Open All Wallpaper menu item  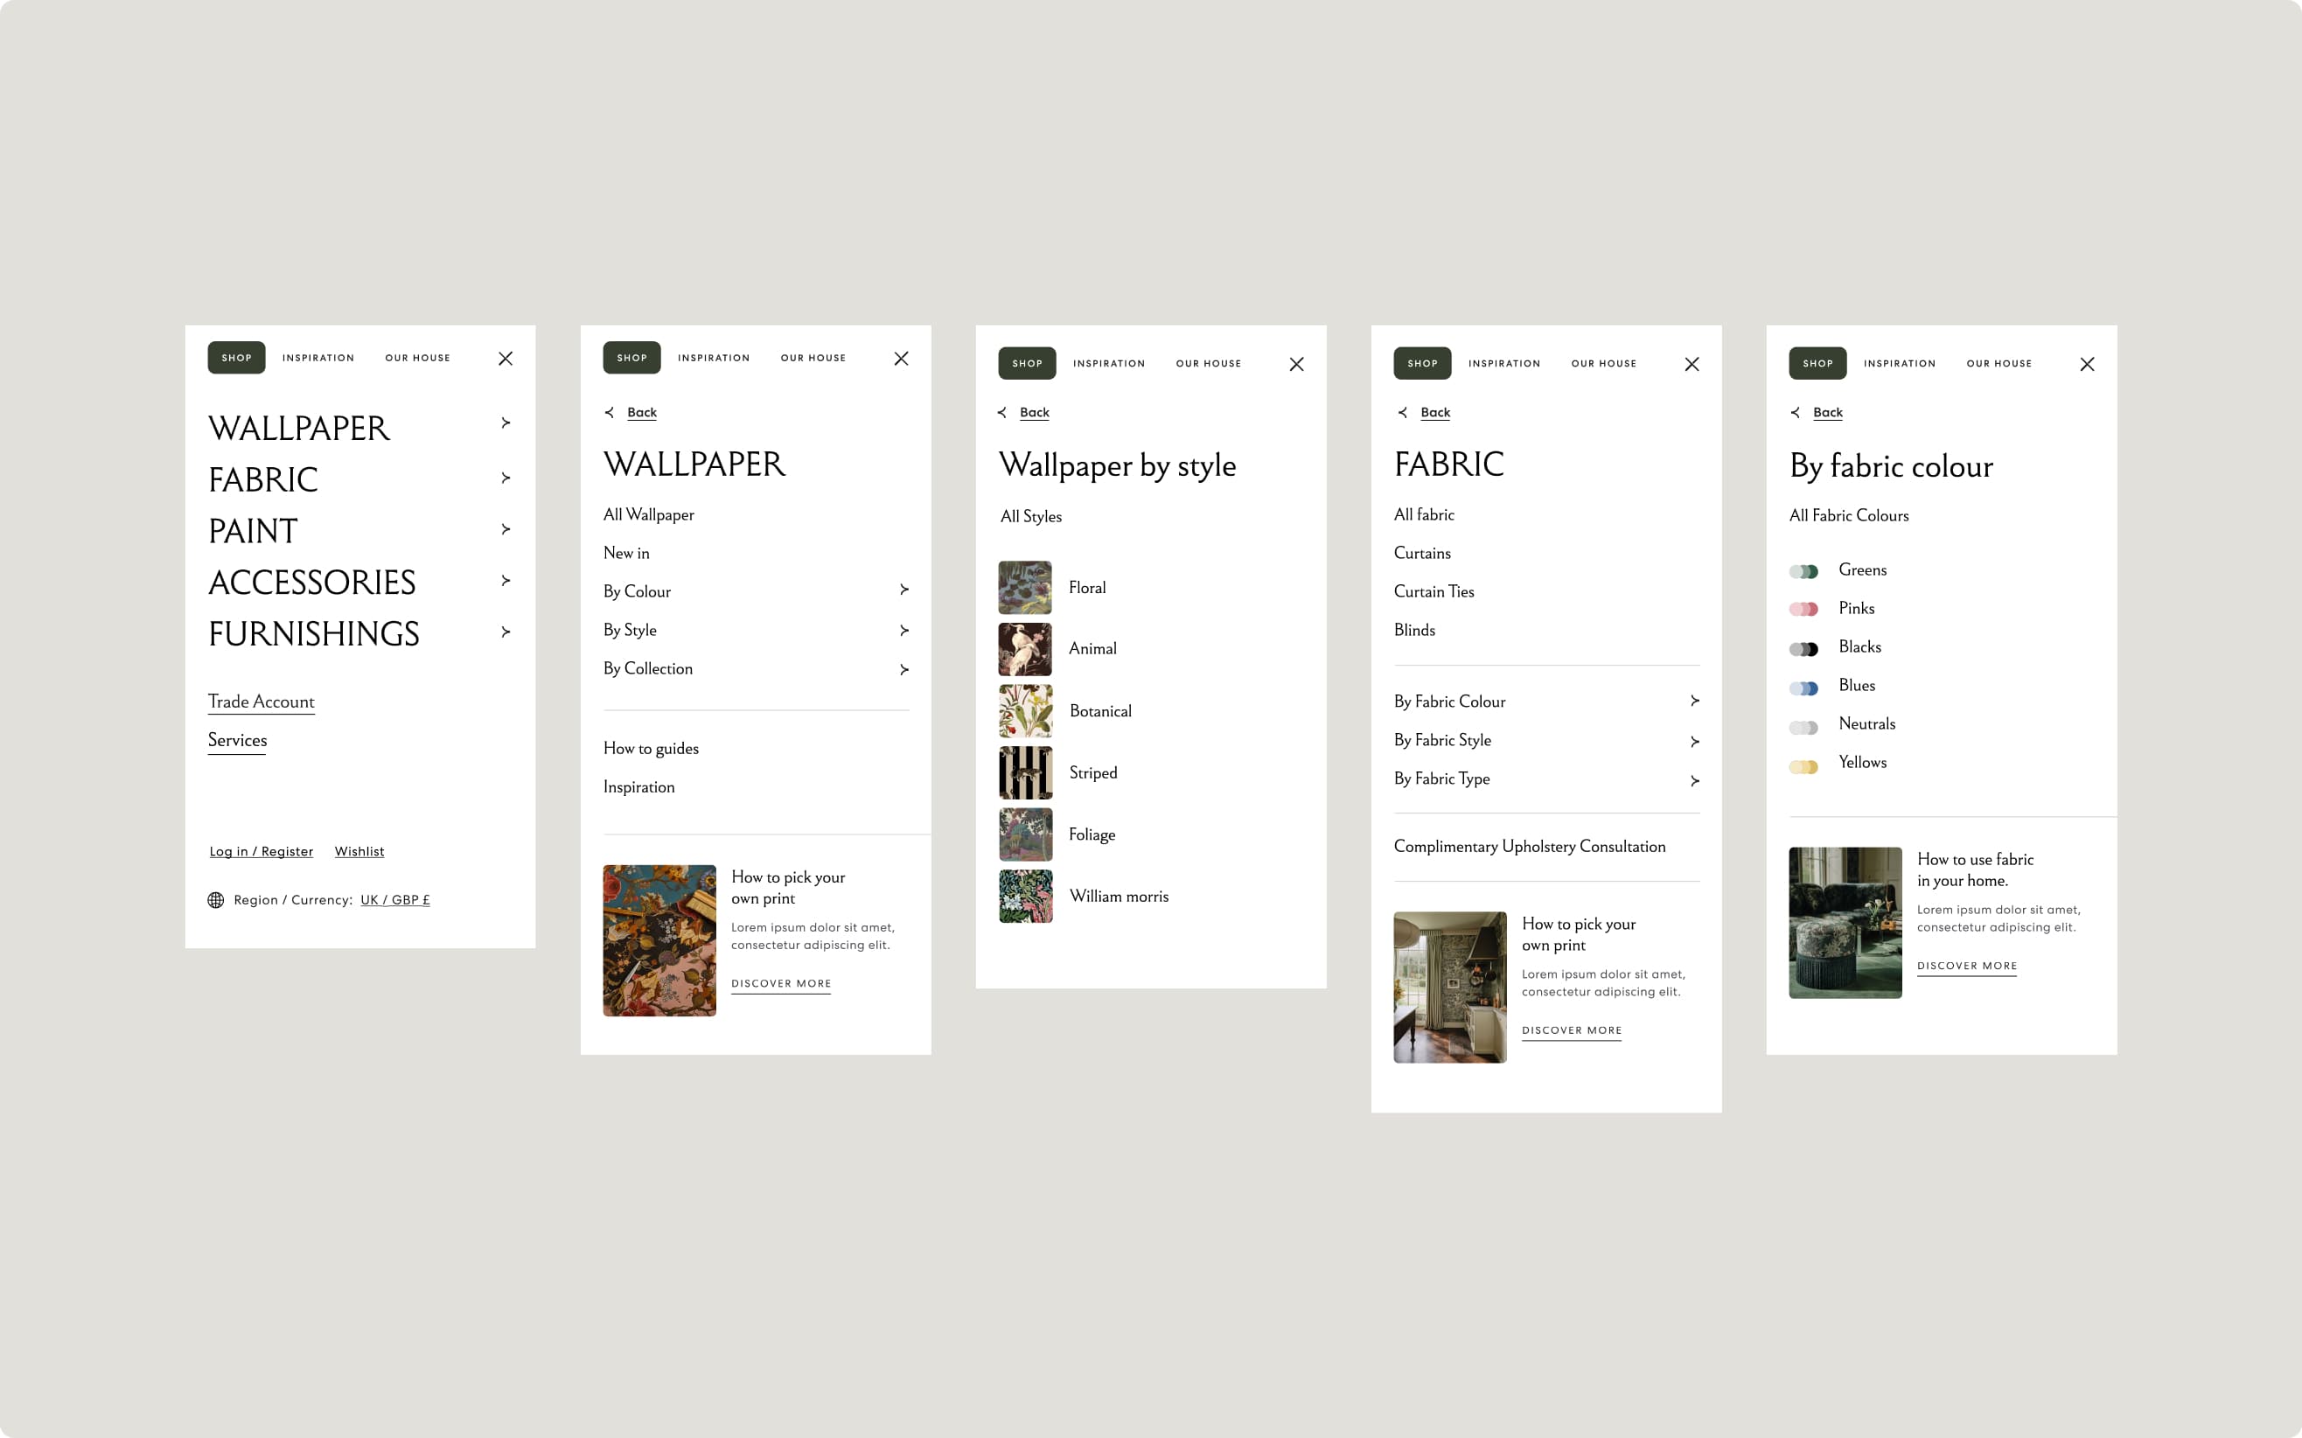pyautogui.click(x=648, y=514)
